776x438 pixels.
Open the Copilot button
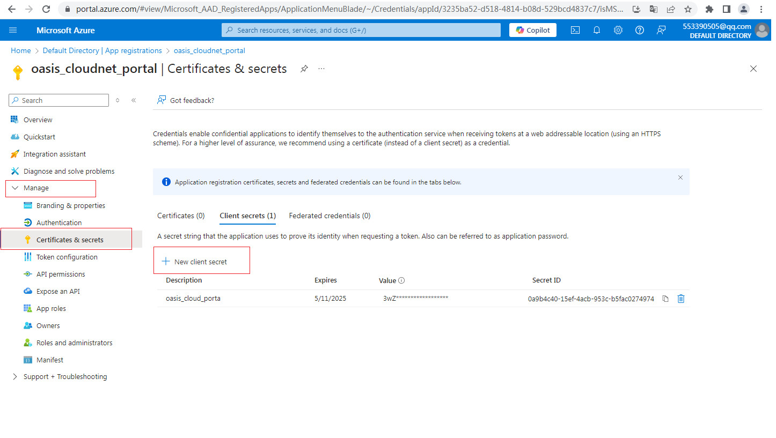pos(533,30)
